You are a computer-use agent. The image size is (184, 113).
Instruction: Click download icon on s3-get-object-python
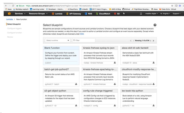click(76, 105)
